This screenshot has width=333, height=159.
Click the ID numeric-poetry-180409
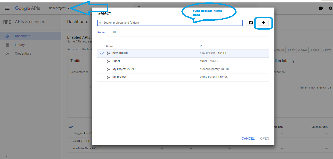215,69
